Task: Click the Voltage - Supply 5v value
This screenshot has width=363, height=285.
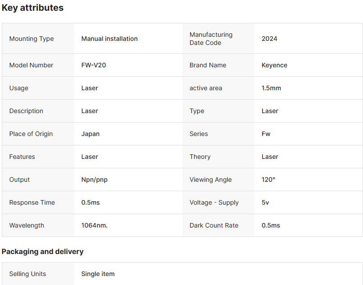Action: pos(265,202)
